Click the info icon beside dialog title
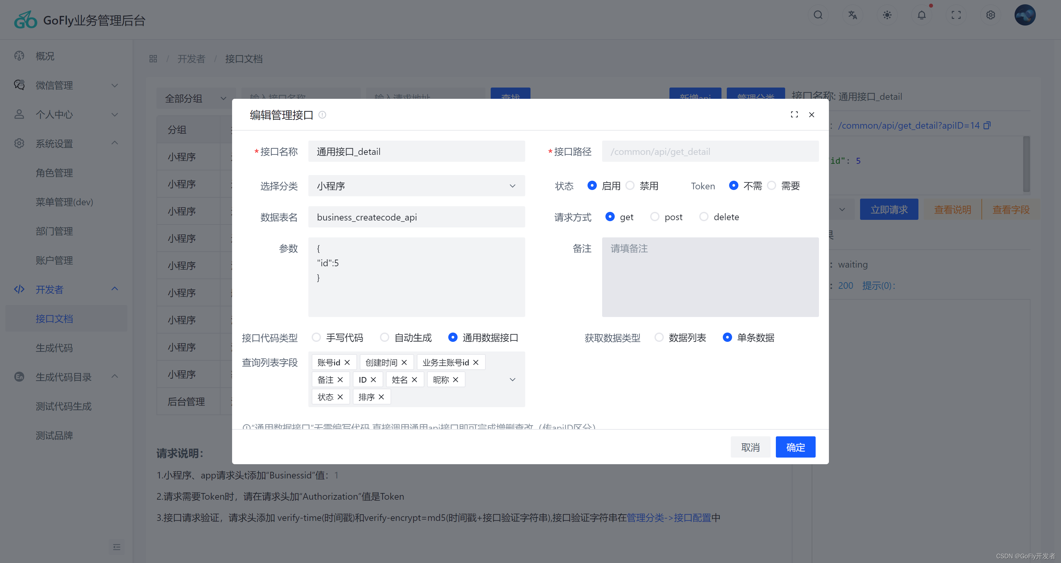The width and height of the screenshot is (1061, 563). click(323, 115)
